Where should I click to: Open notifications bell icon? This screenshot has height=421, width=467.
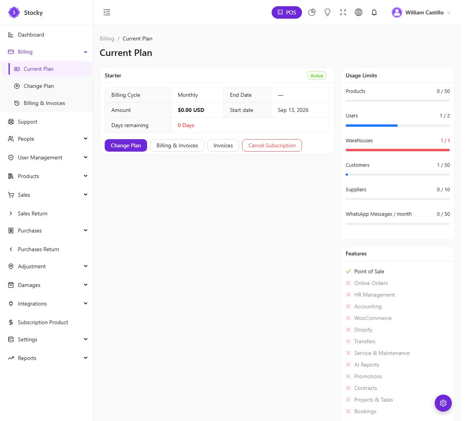pyautogui.click(x=374, y=12)
